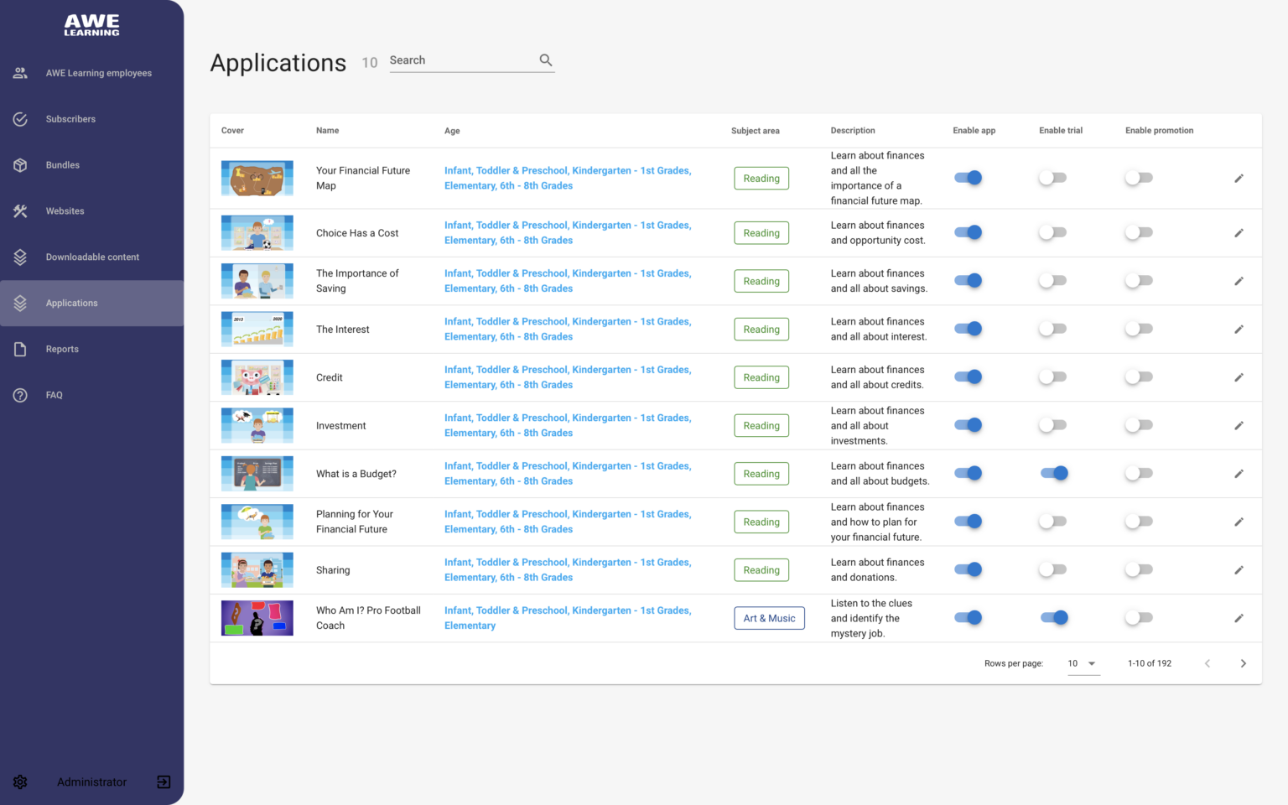The width and height of the screenshot is (1288, 805).
Task: Toggle trial off for What is a Budget?
Action: (x=1055, y=473)
